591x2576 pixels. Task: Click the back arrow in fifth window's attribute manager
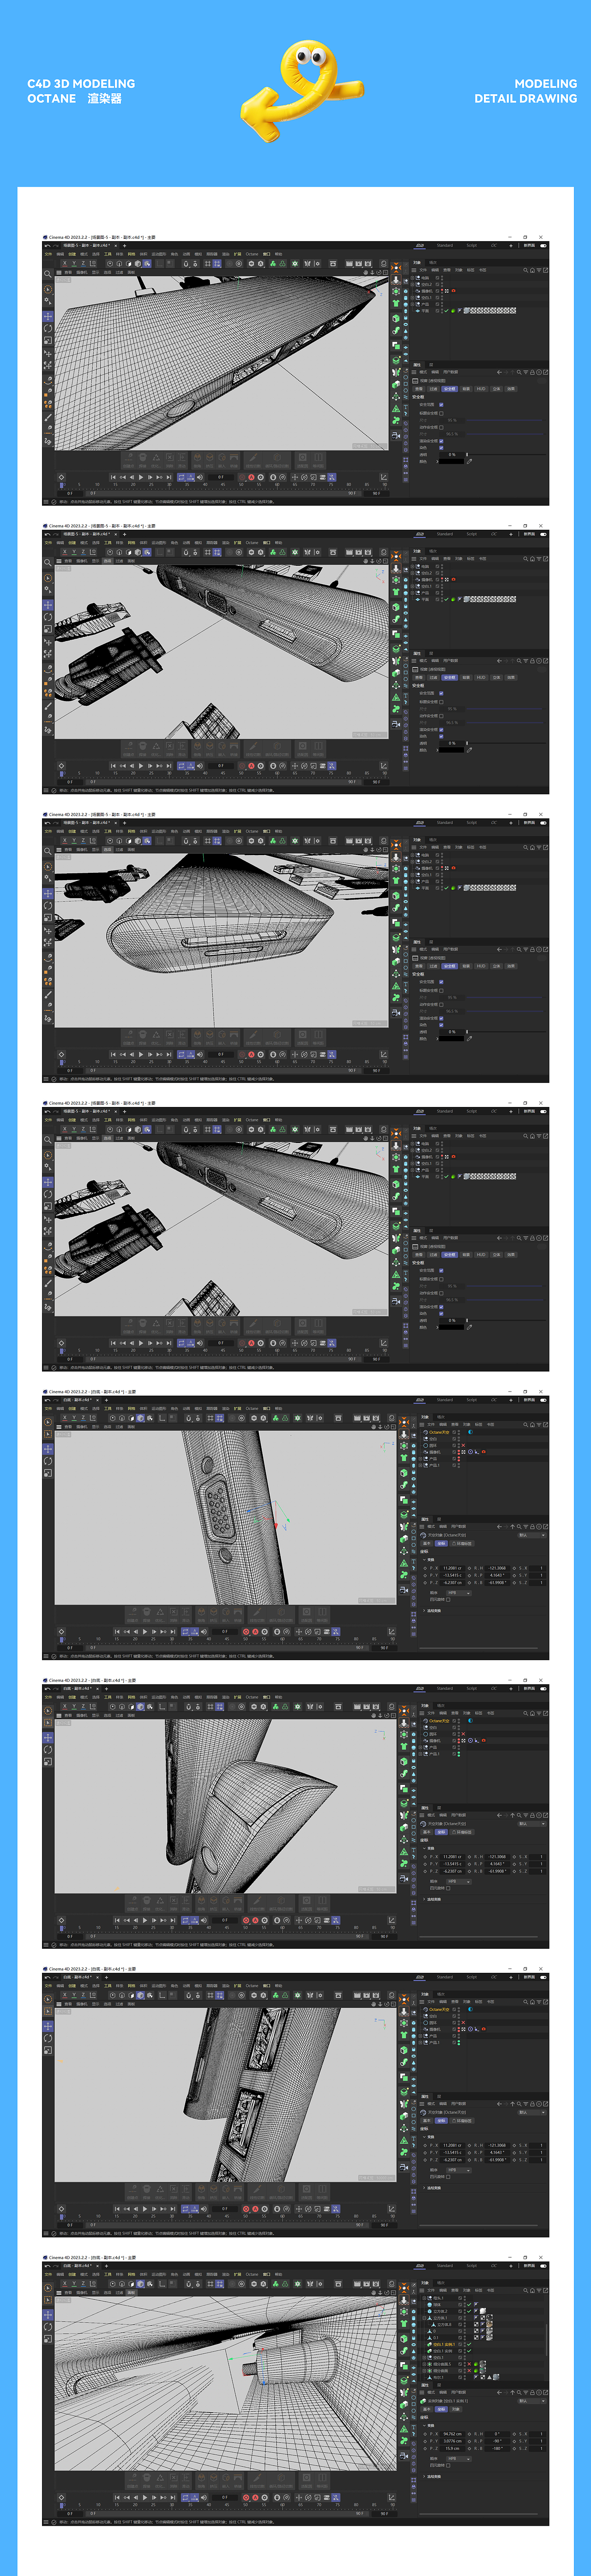499,1527
